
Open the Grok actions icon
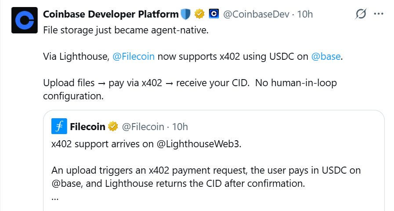click(361, 14)
